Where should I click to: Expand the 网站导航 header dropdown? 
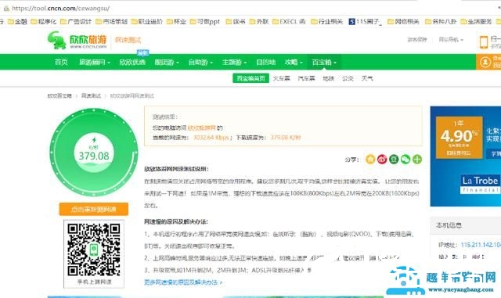[451, 40]
